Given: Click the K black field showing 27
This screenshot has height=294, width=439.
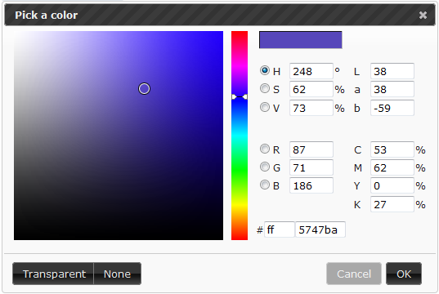Looking at the screenshot, I should point(392,204).
